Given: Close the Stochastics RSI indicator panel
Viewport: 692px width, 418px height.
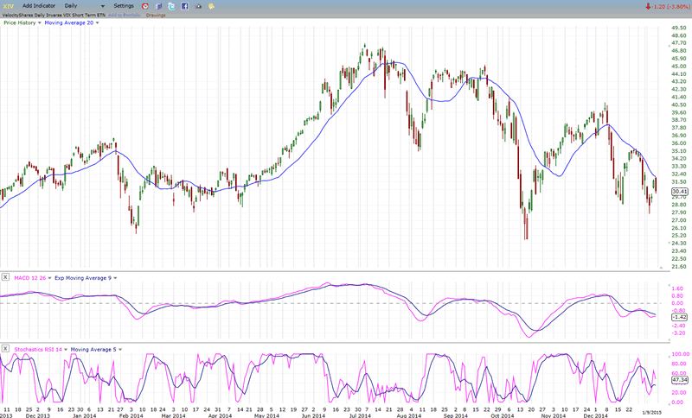Looking at the screenshot, I should pyautogui.click(x=7, y=348).
